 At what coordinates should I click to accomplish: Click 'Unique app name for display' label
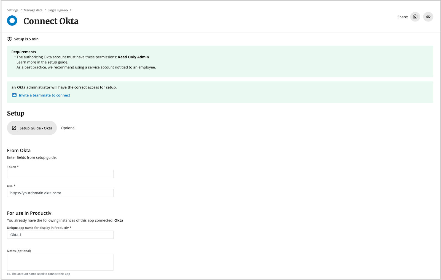[x=39, y=228]
